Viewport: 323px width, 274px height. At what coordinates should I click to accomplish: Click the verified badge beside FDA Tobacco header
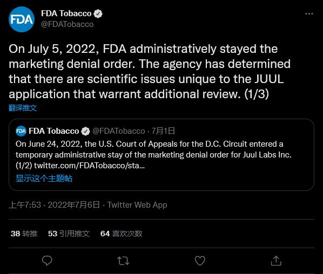tap(98, 14)
